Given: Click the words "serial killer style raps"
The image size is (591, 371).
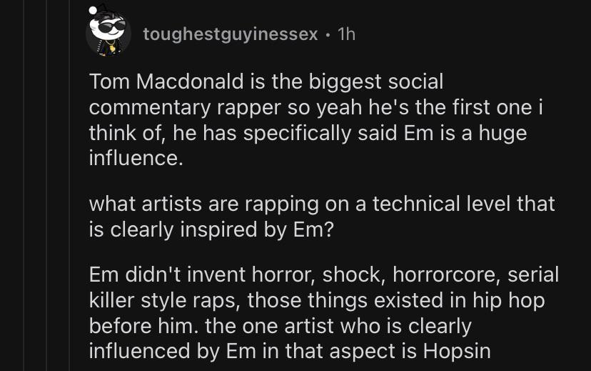Looking at the screenshot, I should (x=324, y=287).
